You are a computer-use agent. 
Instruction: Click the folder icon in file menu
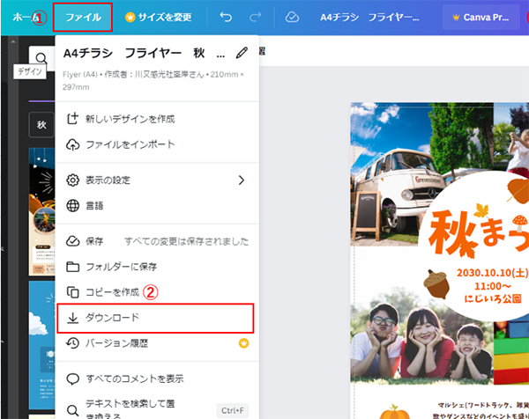(72, 267)
